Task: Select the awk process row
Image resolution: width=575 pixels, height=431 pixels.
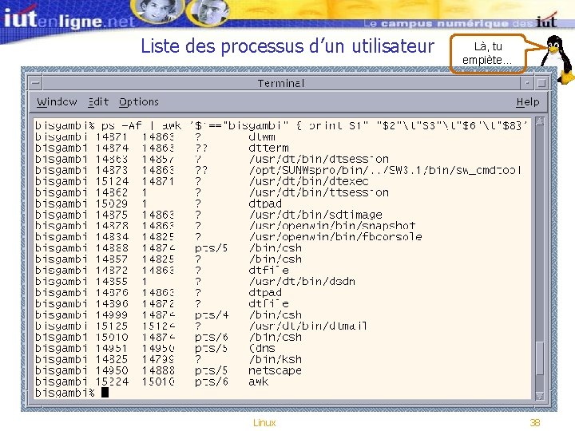Action: pyautogui.click(x=152, y=382)
